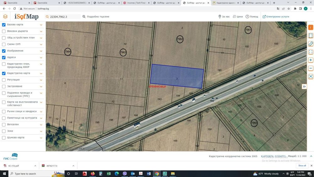
Task: Go back in browser history
Action: coord(4,8)
